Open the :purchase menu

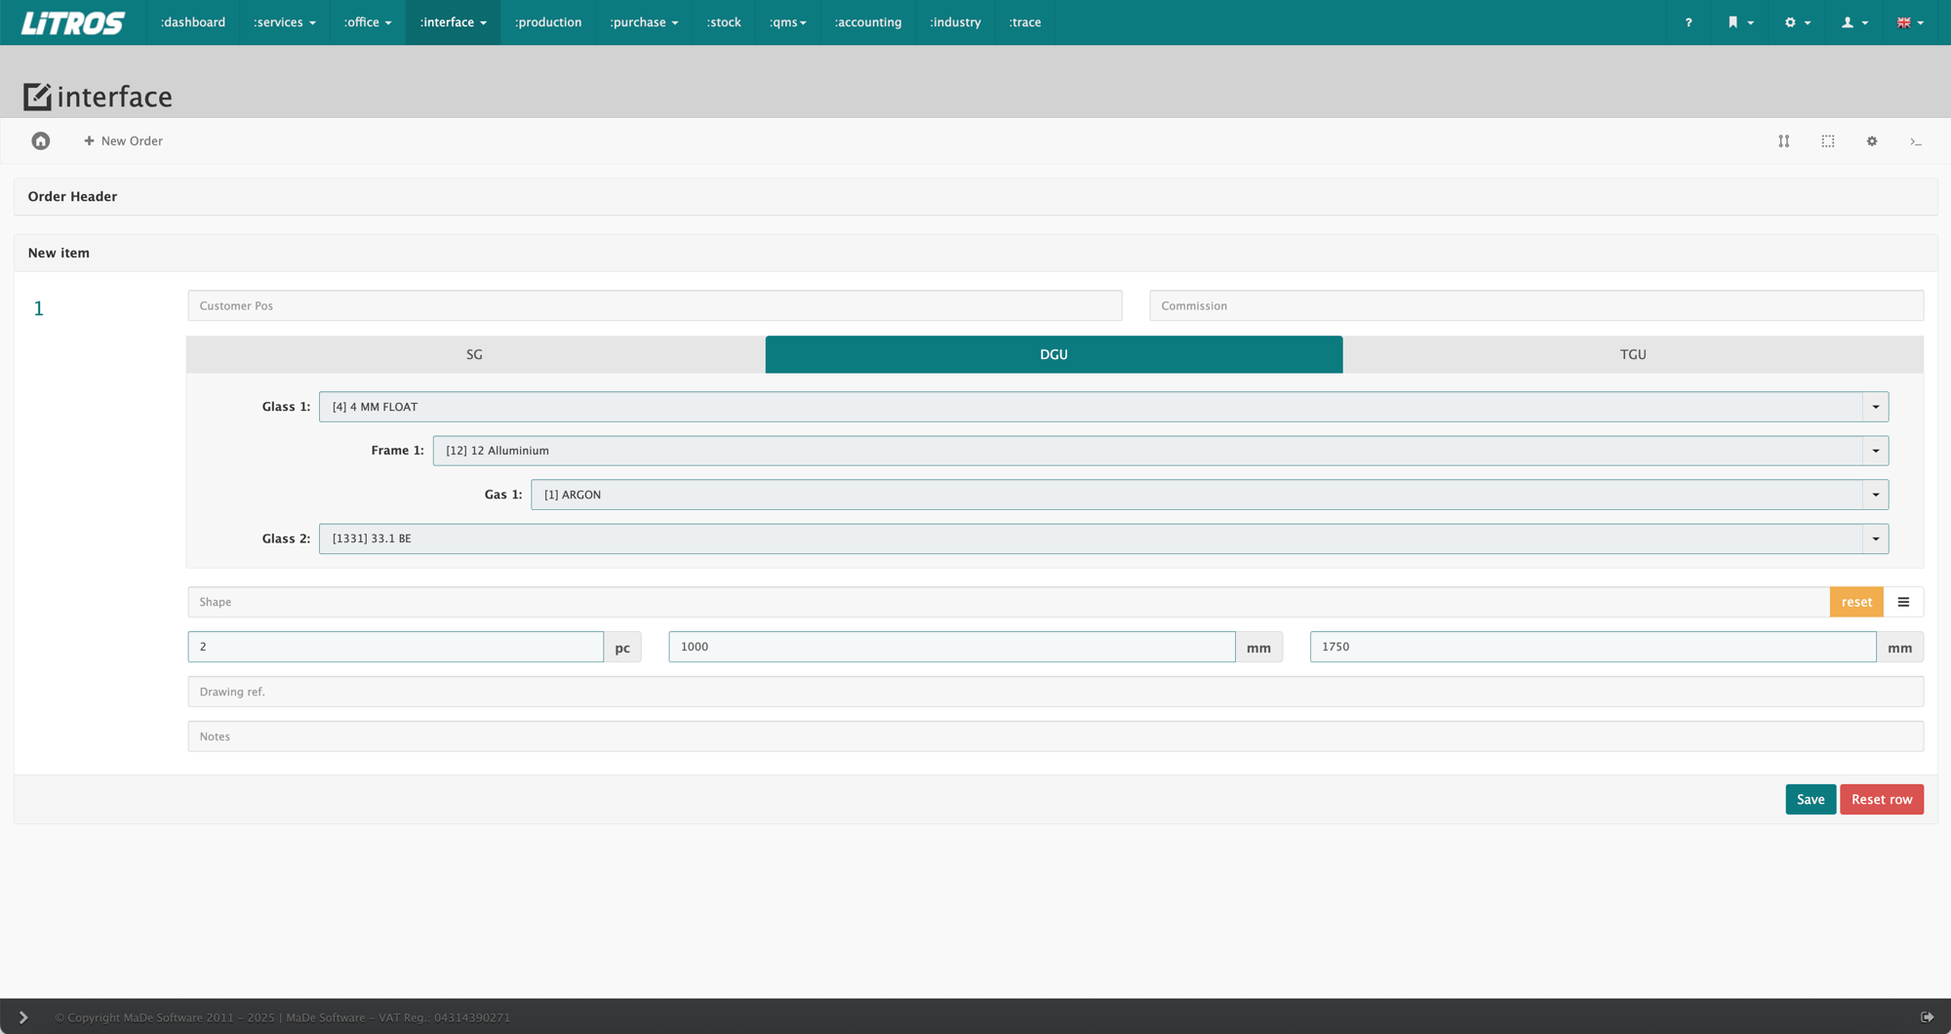[644, 22]
